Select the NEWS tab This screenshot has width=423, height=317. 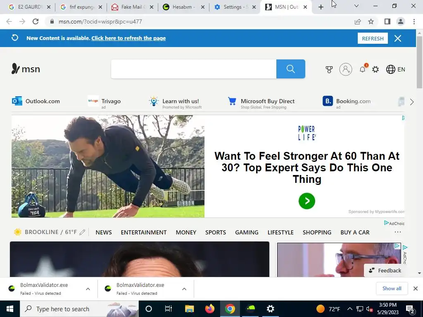(104, 232)
